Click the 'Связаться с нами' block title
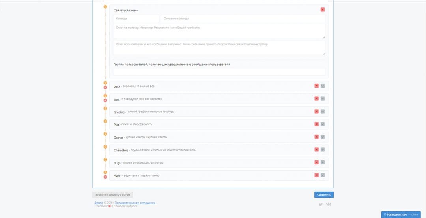The image size is (426, 218). pos(126,10)
